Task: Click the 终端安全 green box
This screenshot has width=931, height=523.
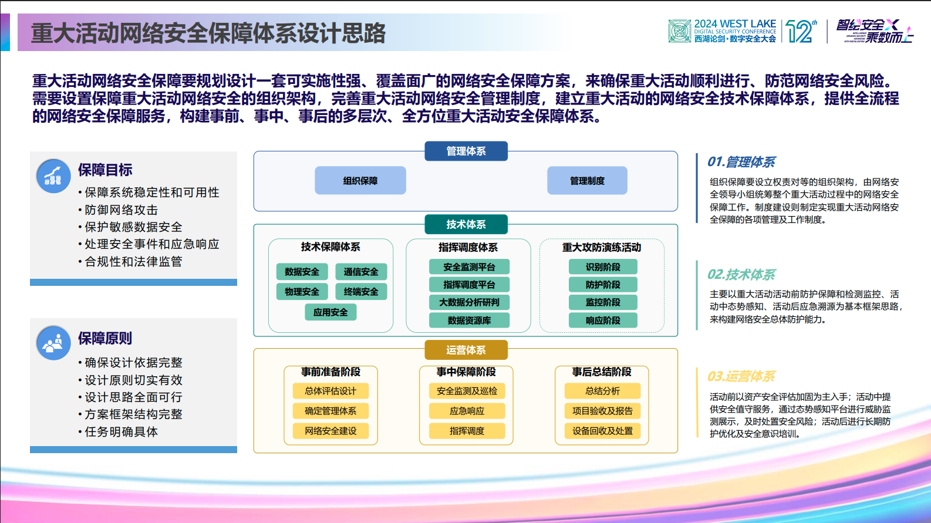Action: 361,292
